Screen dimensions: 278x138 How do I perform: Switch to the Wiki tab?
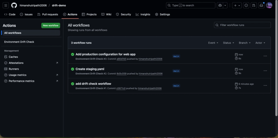(106, 14)
